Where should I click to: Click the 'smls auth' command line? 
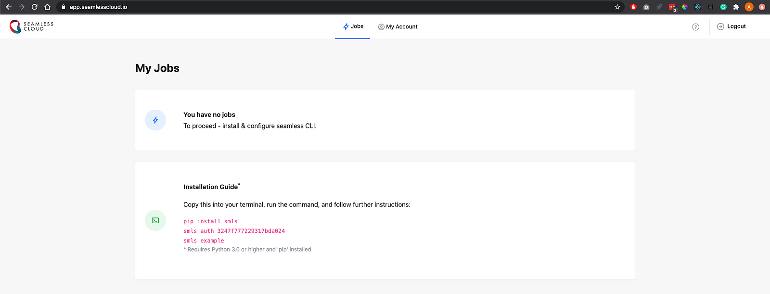234,231
